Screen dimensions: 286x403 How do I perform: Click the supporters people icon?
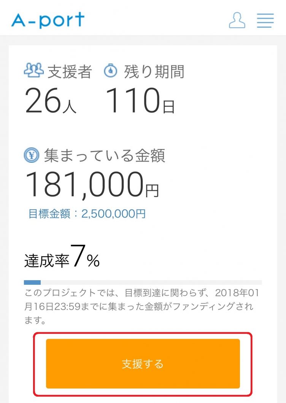tap(33, 70)
